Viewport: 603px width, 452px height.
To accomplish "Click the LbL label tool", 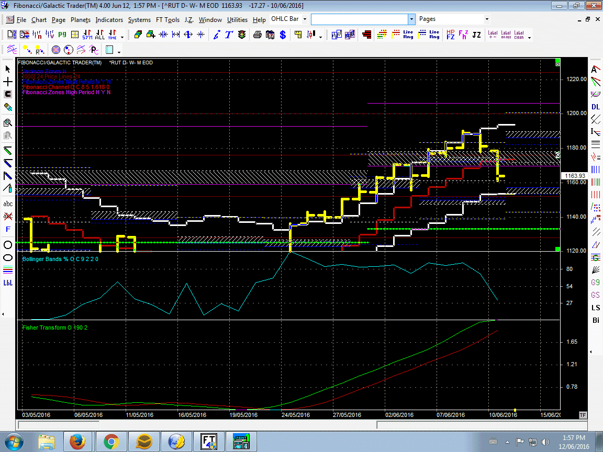I will (8, 282).
